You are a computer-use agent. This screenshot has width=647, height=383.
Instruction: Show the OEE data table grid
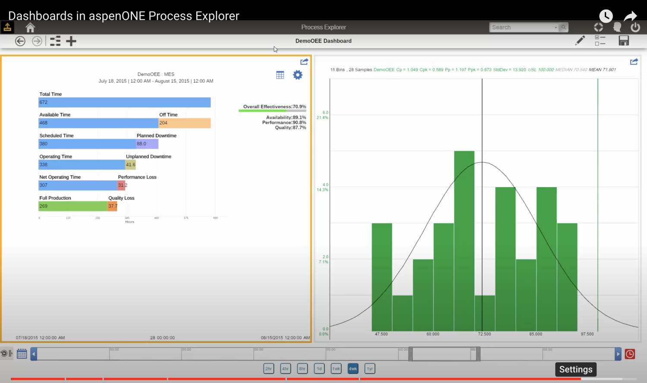pos(280,75)
